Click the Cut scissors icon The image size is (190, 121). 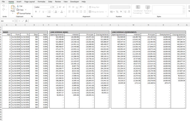point(18,6)
